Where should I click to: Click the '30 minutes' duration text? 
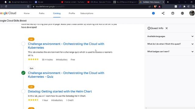[x=47, y=60]
